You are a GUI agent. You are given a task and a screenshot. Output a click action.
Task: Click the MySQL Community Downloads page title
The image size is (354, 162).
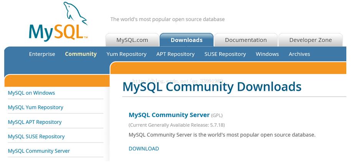(212, 87)
